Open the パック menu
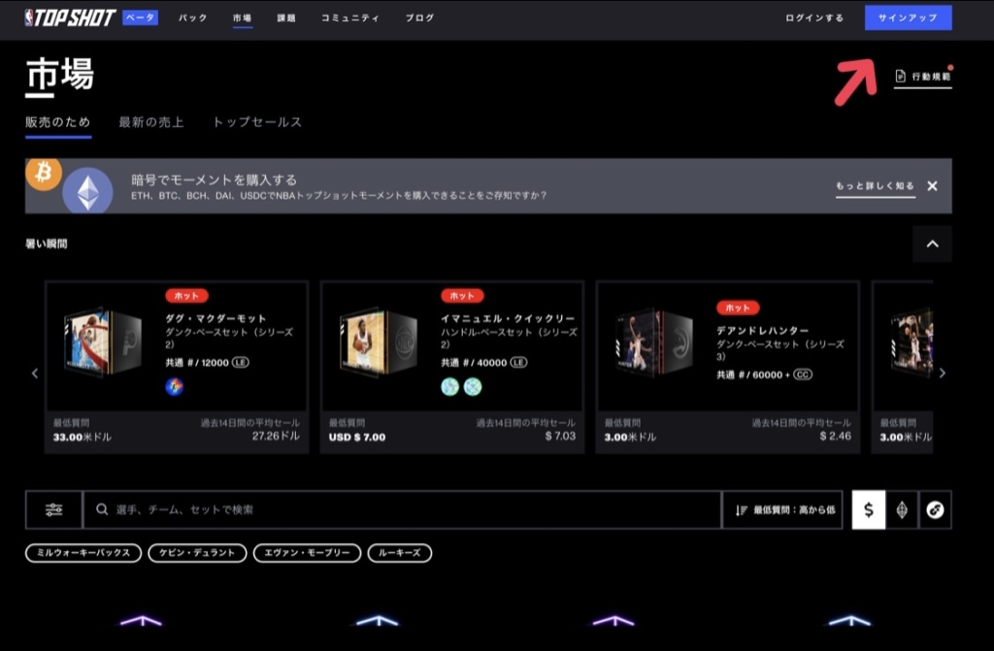The height and width of the screenshot is (651, 994). coord(193,17)
